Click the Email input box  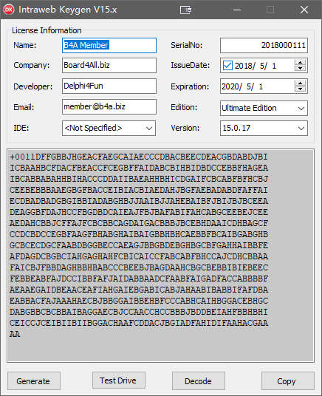(109, 107)
